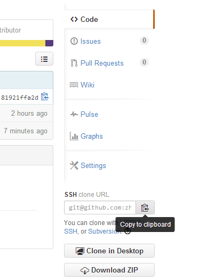Click the Wiki book icon

pos(74,85)
